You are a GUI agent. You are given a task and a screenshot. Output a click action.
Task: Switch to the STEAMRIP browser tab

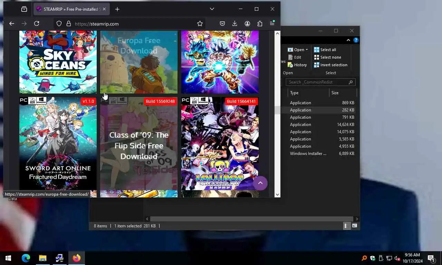point(71,9)
